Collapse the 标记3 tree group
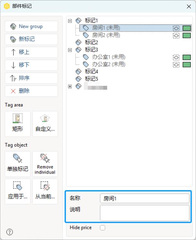196x240 pixels. [70, 50]
